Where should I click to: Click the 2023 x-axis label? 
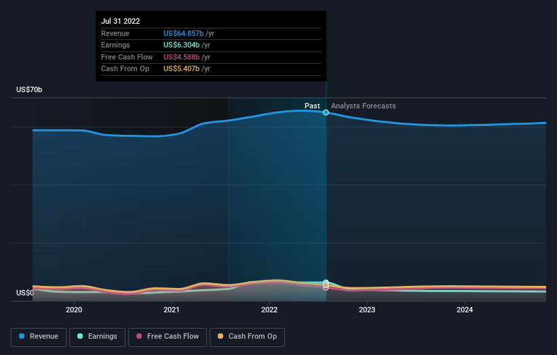click(x=367, y=310)
